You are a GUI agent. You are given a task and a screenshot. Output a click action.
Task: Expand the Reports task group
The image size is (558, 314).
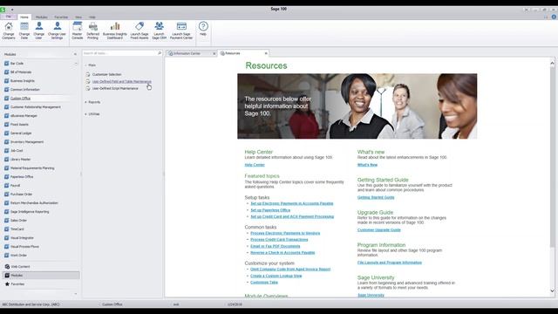[x=85, y=102]
